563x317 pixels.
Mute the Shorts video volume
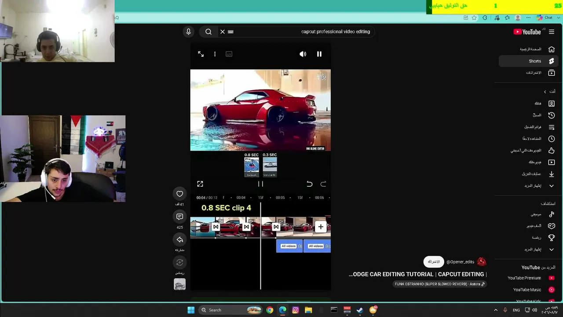pyautogui.click(x=303, y=54)
